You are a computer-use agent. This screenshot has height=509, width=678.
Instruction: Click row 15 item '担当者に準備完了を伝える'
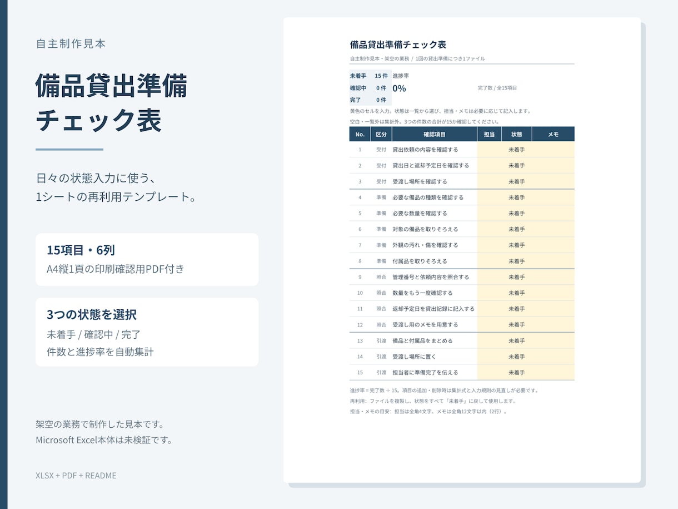pos(425,372)
